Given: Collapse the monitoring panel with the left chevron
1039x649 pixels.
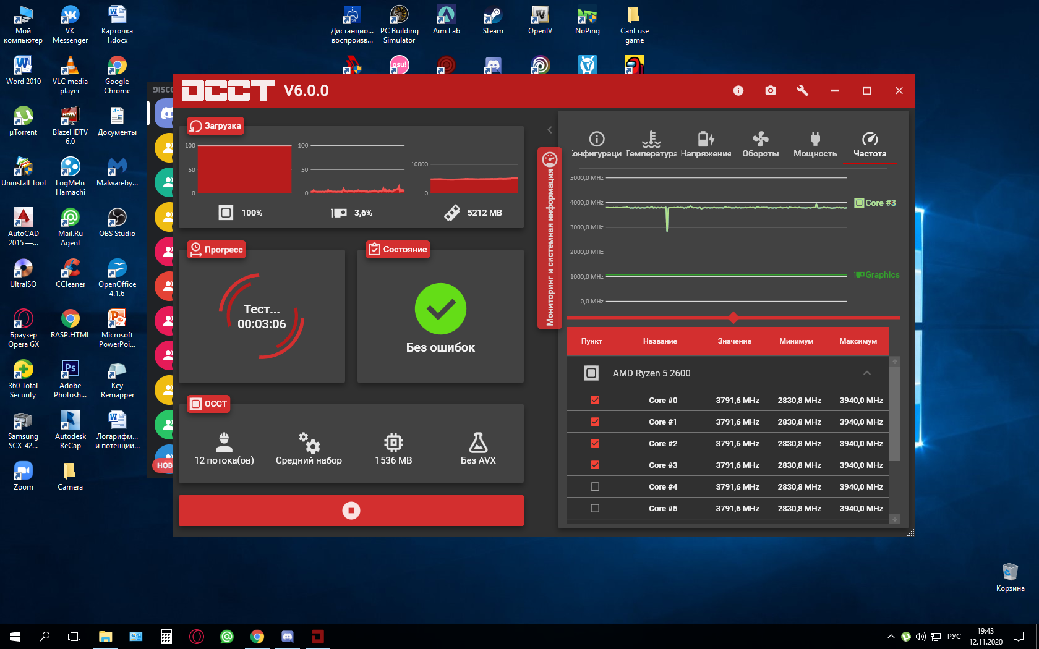Looking at the screenshot, I should 549,130.
